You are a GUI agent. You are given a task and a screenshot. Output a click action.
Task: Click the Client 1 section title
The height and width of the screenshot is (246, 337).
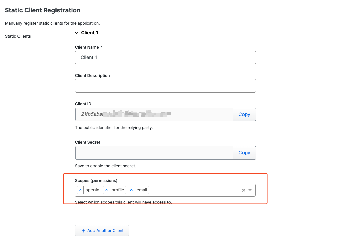coord(89,33)
